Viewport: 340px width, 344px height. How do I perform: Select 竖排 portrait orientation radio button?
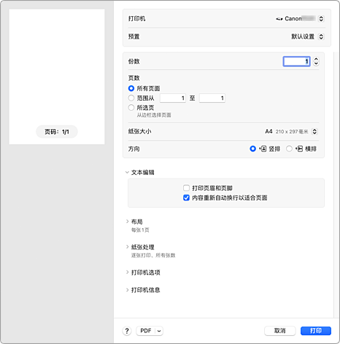[252, 149]
